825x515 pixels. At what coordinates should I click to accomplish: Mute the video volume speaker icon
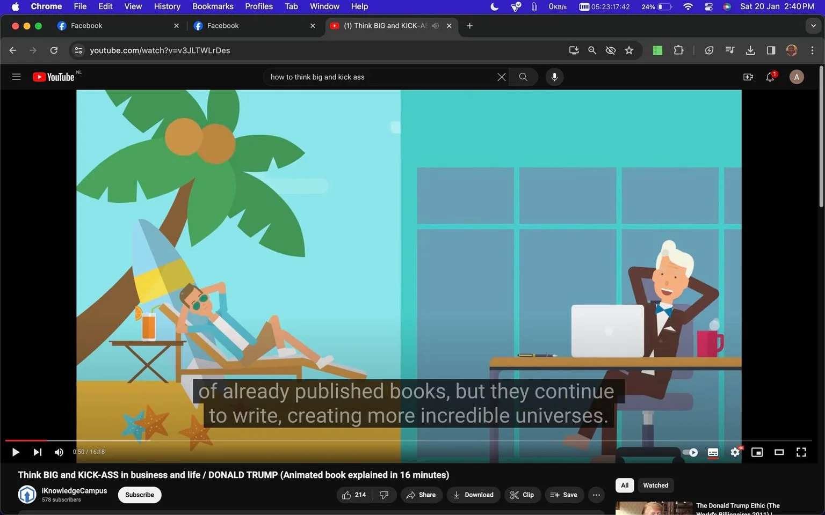59,452
